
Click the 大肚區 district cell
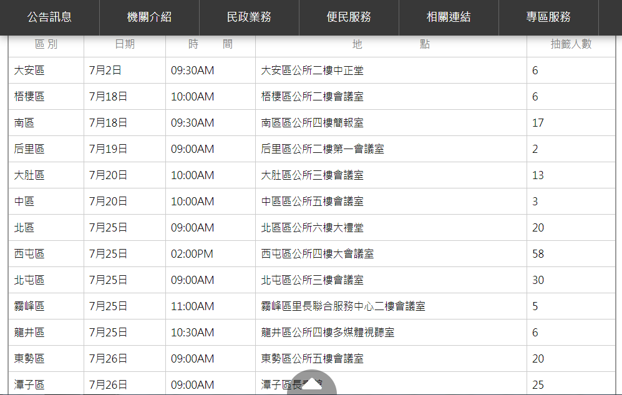(x=46, y=175)
